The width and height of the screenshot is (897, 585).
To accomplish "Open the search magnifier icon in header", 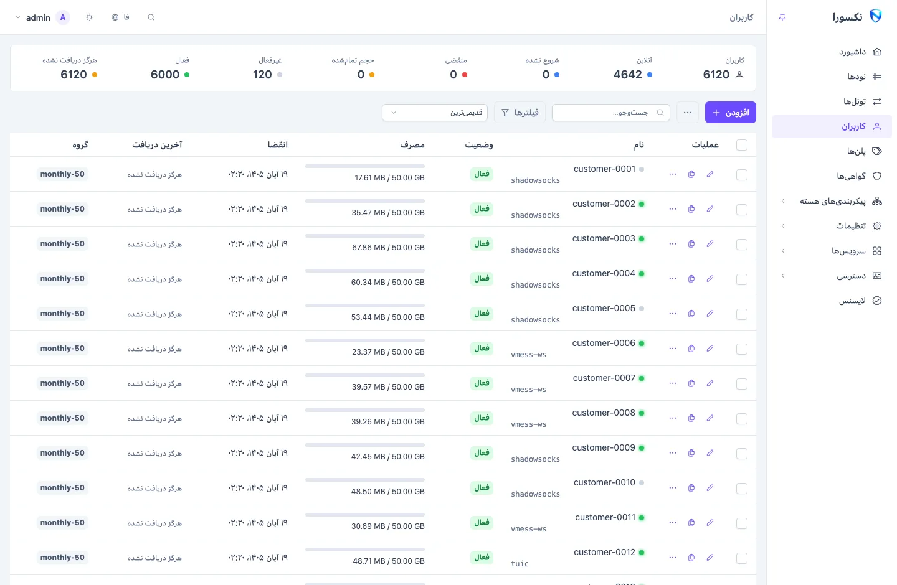I will pos(151,17).
